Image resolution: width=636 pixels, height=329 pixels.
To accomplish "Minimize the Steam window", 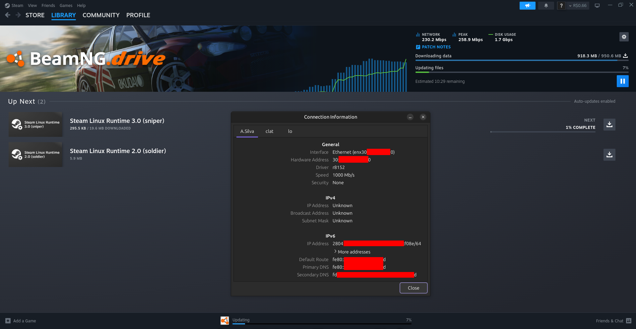I will 610,5.
